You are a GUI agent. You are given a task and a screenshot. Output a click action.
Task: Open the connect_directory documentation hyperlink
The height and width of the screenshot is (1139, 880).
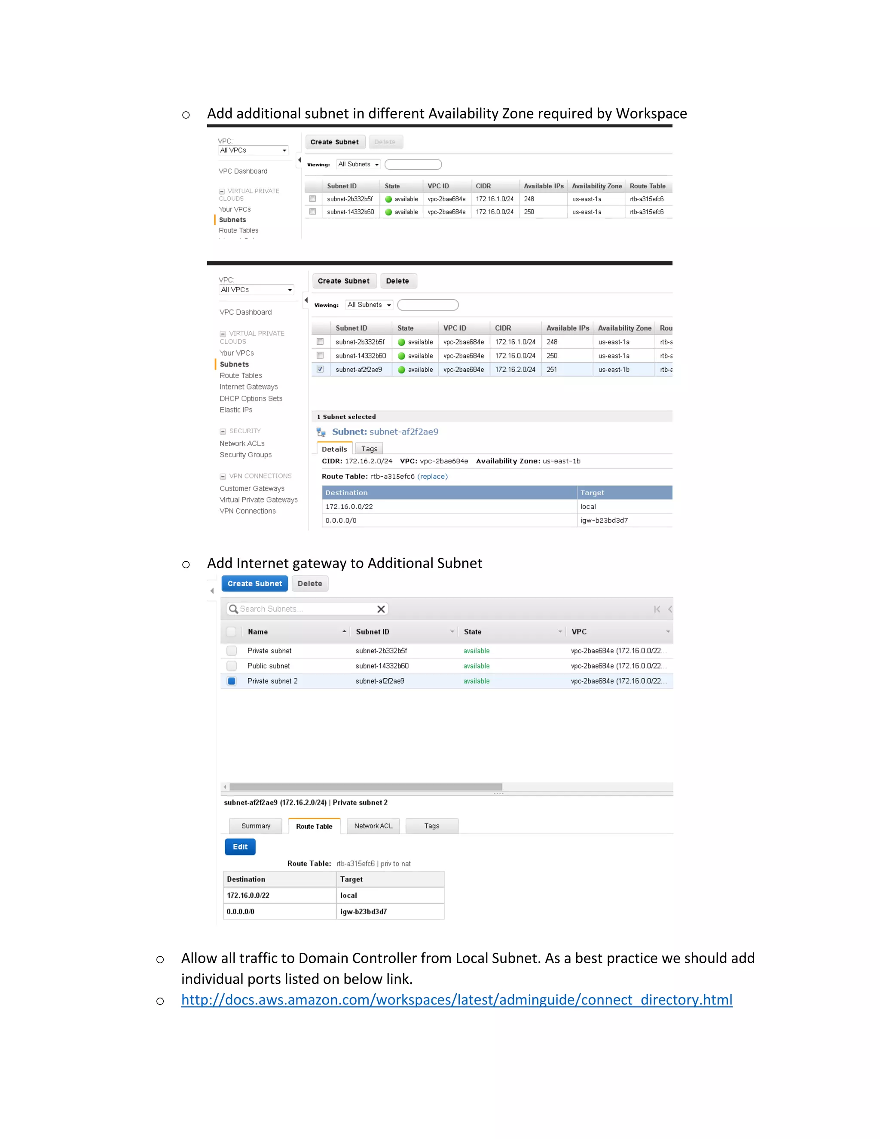click(x=457, y=999)
